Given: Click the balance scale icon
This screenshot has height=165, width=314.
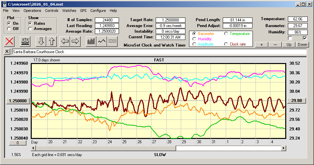Looking at the screenshot, I should click(25, 41).
